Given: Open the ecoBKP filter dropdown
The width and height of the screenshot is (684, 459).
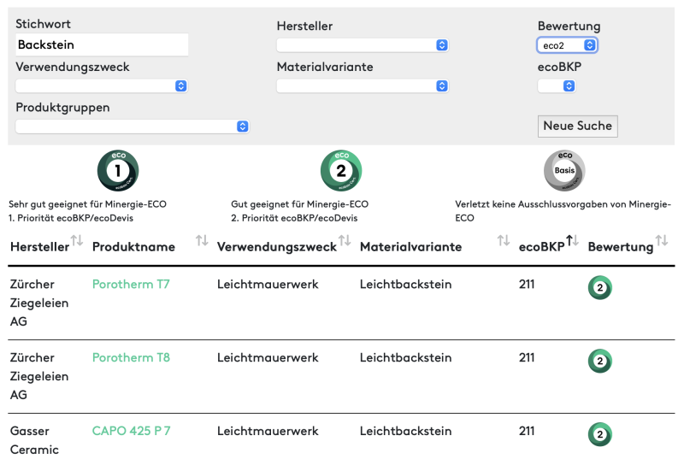Looking at the screenshot, I should tap(557, 85).
